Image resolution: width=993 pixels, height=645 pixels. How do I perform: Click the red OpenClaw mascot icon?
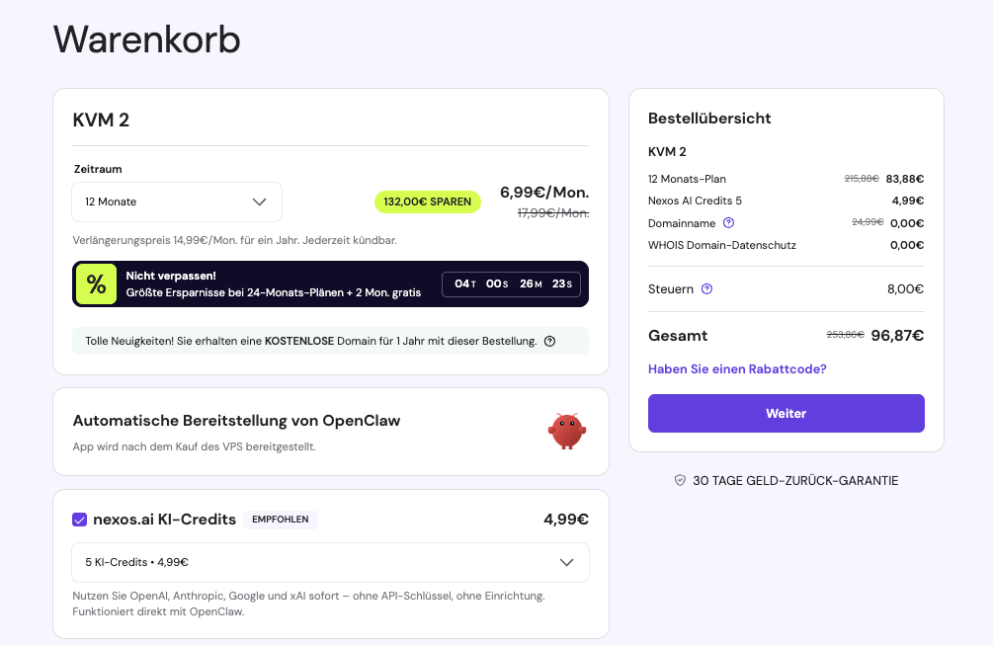point(567,430)
